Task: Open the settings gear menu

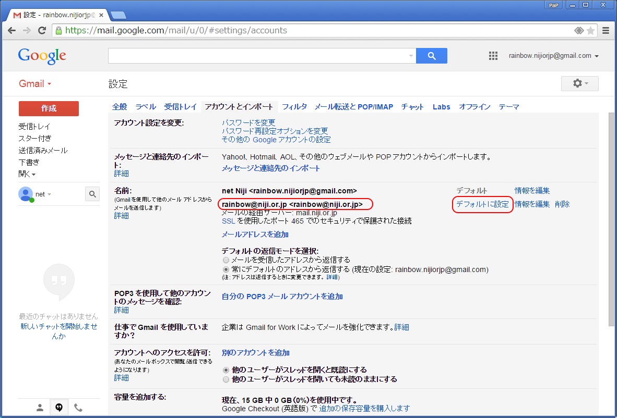Action: click(579, 84)
